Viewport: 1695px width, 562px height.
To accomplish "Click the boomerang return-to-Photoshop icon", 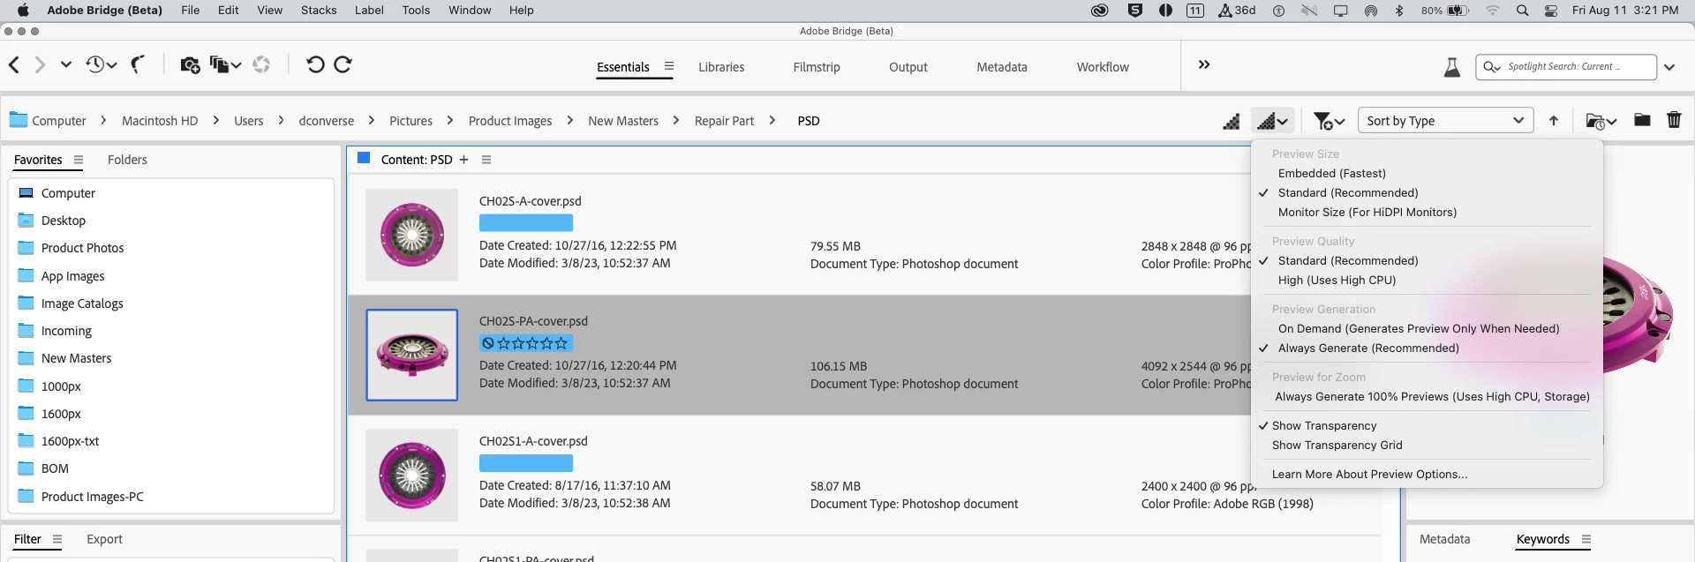I will [138, 64].
